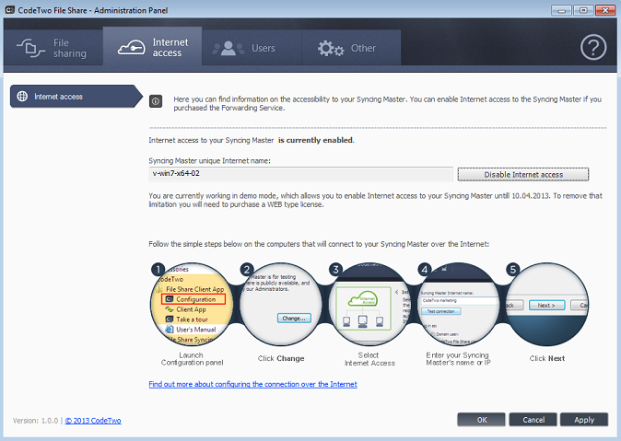Click the Click Next step image
This screenshot has width=621, height=441.
(547, 304)
